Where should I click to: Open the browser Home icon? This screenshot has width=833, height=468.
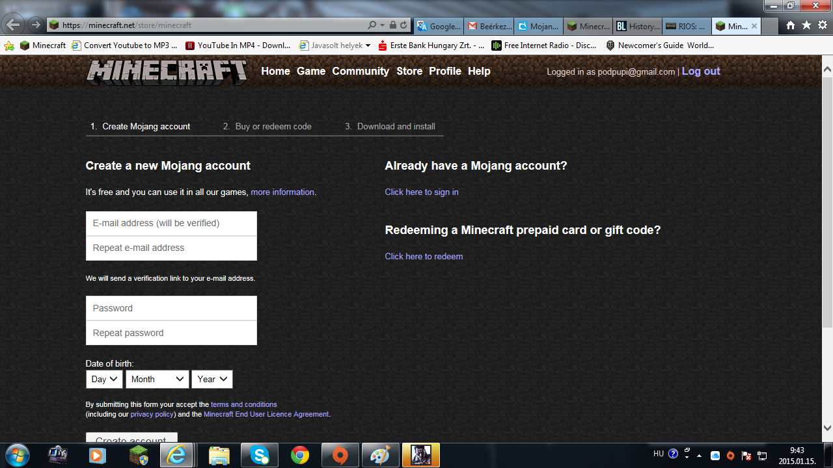pyautogui.click(x=791, y=25)
